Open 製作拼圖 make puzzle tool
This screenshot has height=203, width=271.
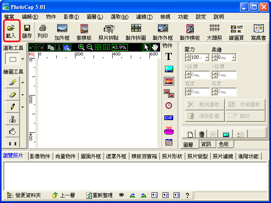[136, 32]
